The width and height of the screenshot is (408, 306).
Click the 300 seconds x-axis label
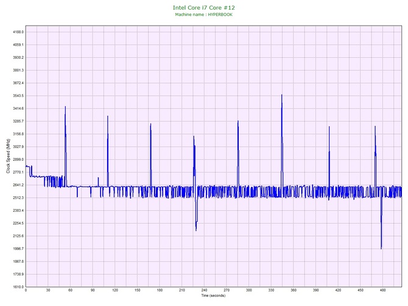pyautogui.click(x=249, y=290)
